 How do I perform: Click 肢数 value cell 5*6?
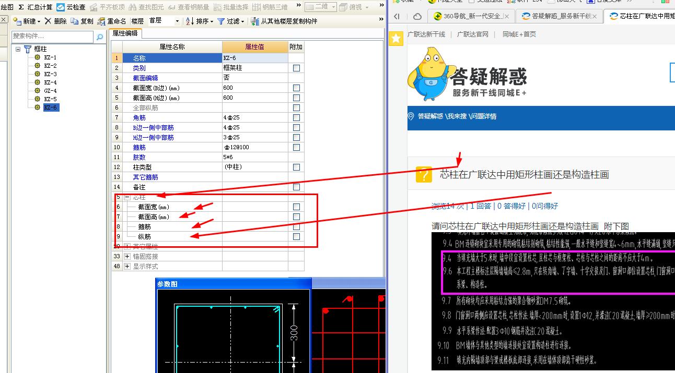[255, 157]
